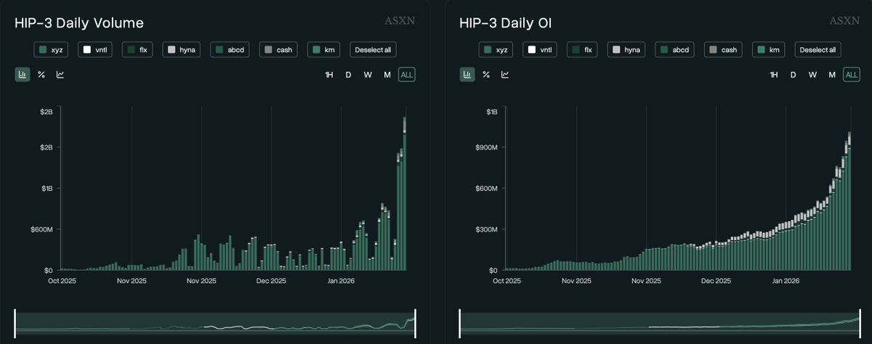The height and width of the screenshot is (344, 872).
Task: Click the $0 label on Volume axis
Action: tap(48, 270)
